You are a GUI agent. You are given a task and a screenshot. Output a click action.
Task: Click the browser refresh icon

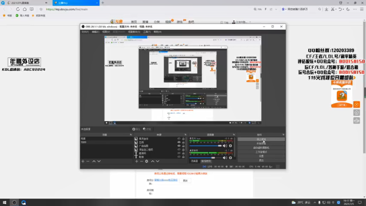[x=18, y=9]
